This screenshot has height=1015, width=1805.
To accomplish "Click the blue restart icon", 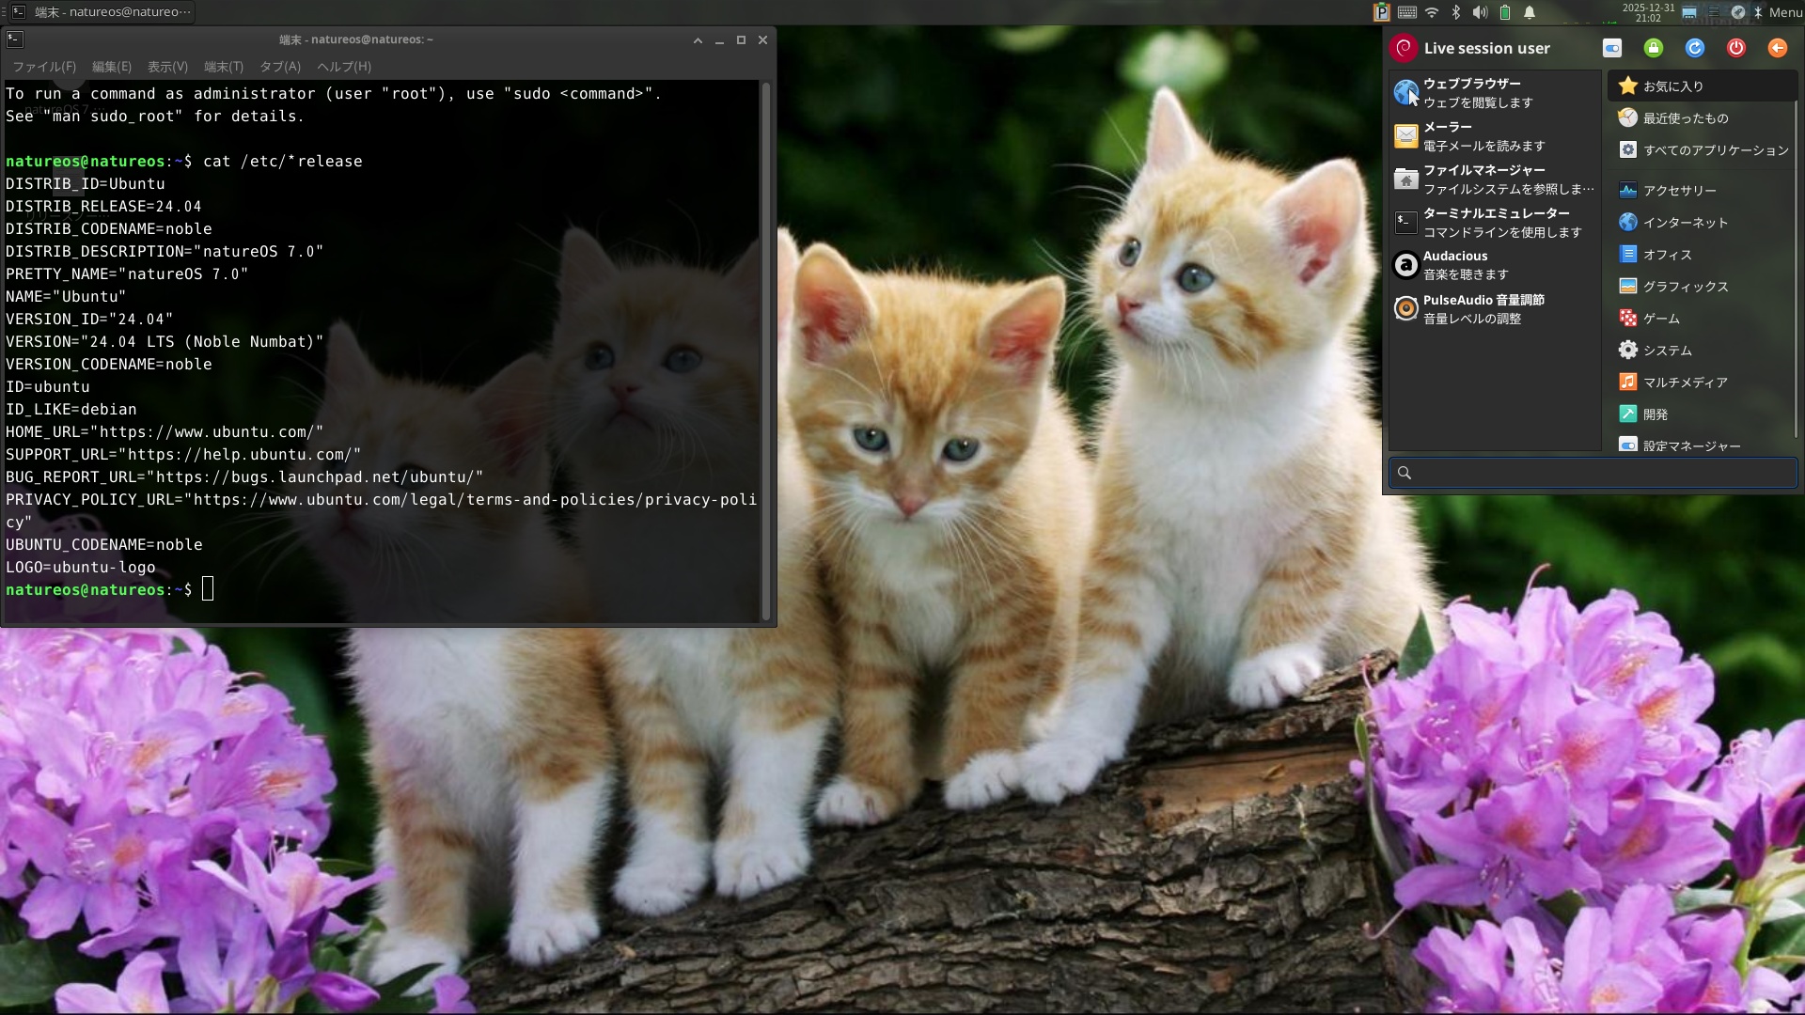I will [x=1694, y=48].
